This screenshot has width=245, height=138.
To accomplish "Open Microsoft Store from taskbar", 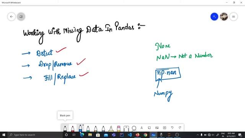I will 98,135.
